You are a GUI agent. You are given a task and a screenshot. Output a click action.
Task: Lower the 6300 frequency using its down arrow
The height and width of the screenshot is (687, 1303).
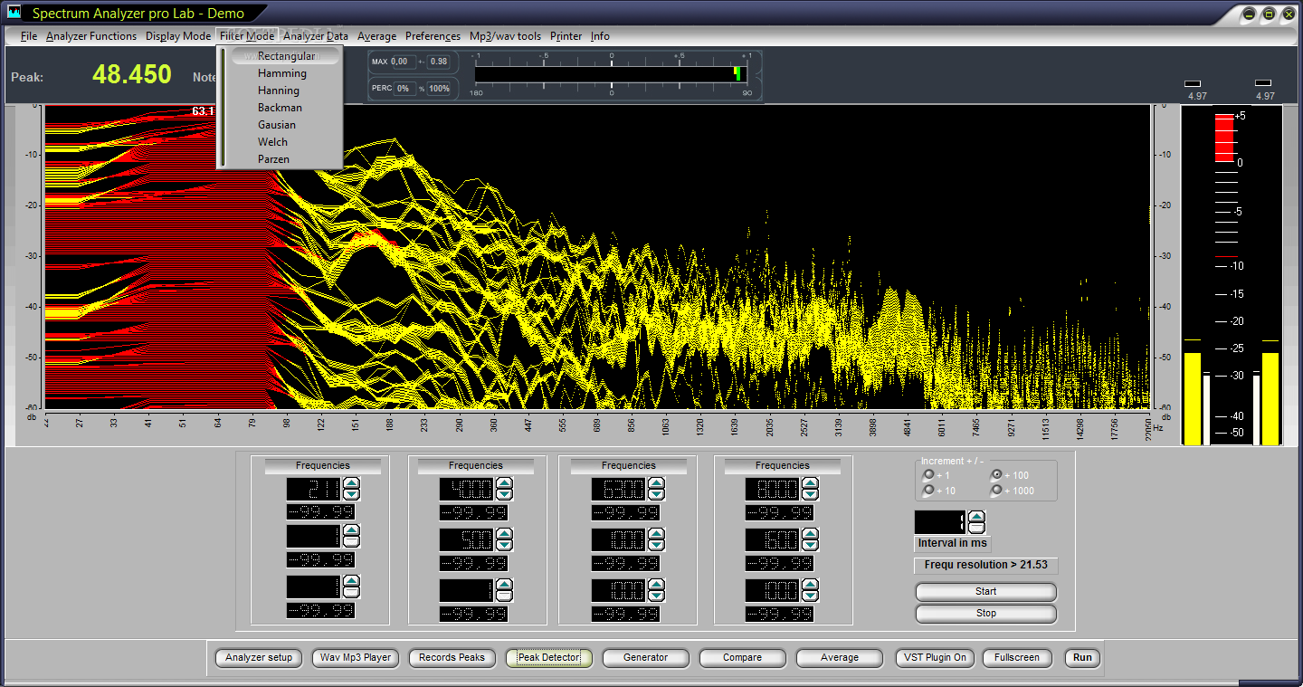tap(657, 495)
